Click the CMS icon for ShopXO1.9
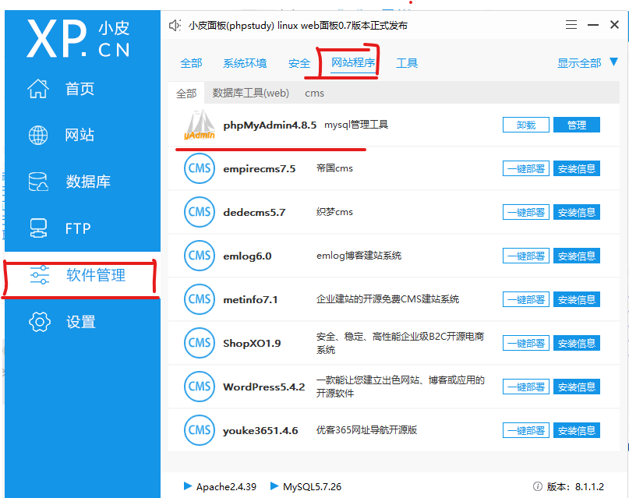Image resolution: width=629 pixels, height=498 pixels. click(200, 343)
